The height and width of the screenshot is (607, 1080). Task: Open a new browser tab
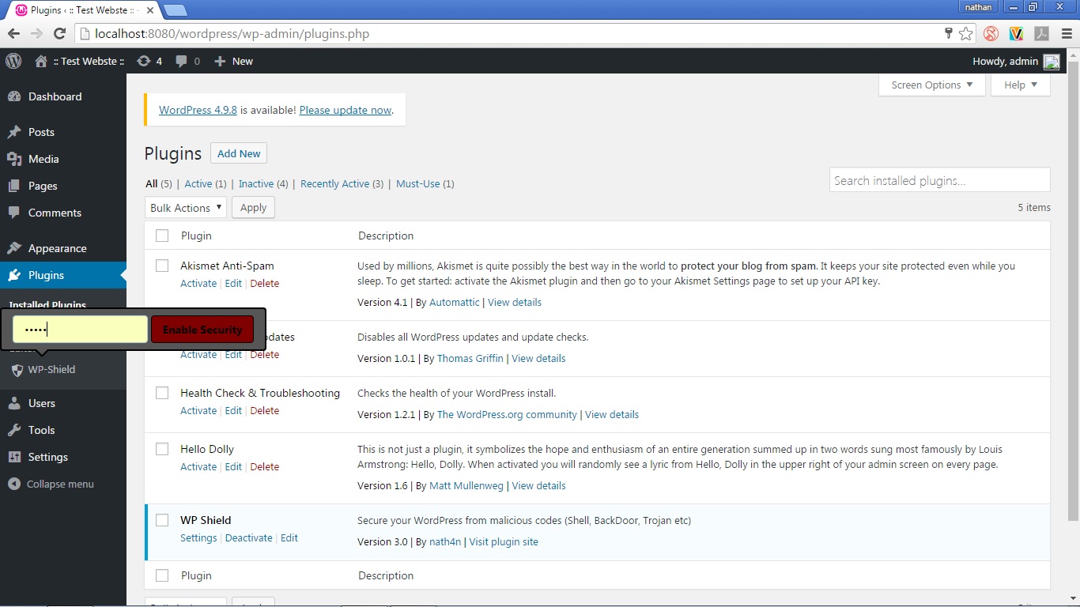(175, 10)
